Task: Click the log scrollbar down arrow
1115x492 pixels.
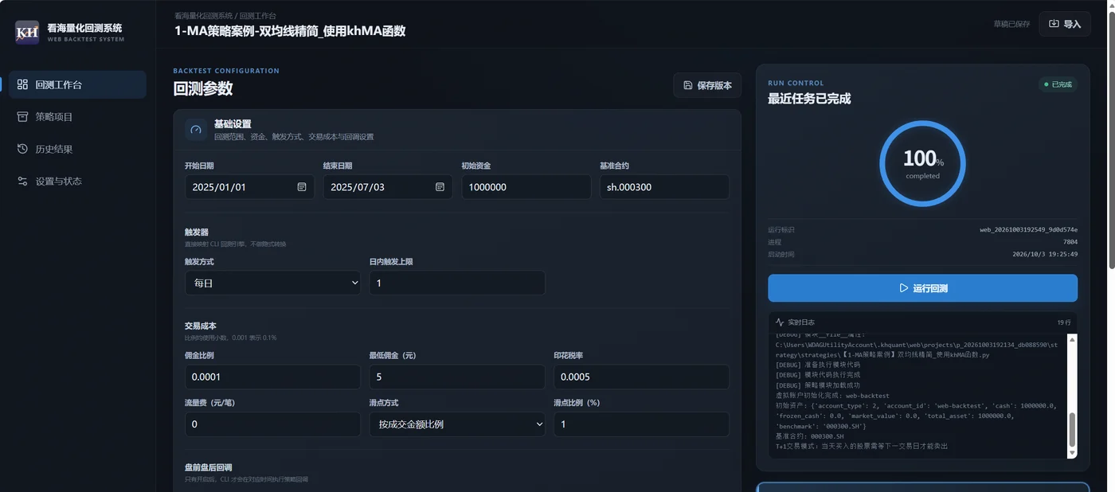Action: (x=1072, y=454)
